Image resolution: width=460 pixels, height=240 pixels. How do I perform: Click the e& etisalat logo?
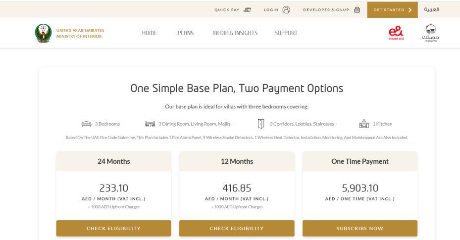pyautogui.click(x=397, y=33)
